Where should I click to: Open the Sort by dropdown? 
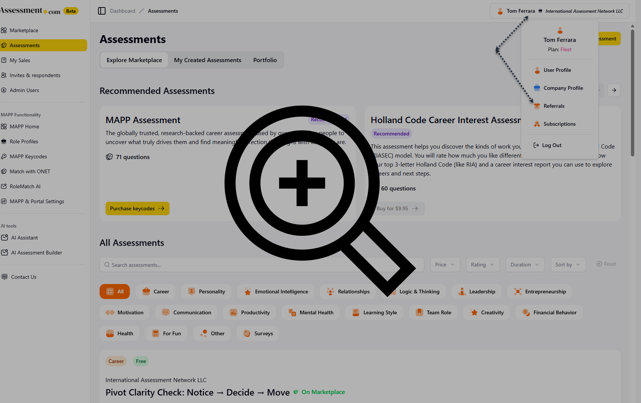tap(568, 265)
